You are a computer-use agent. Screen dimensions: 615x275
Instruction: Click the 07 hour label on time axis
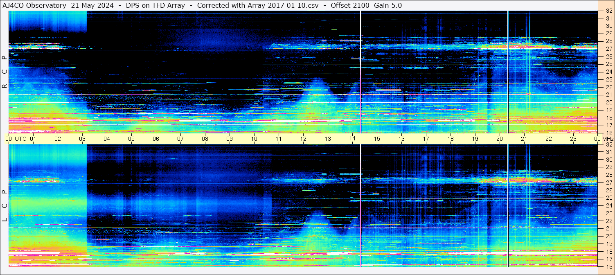tap(180, 139)
